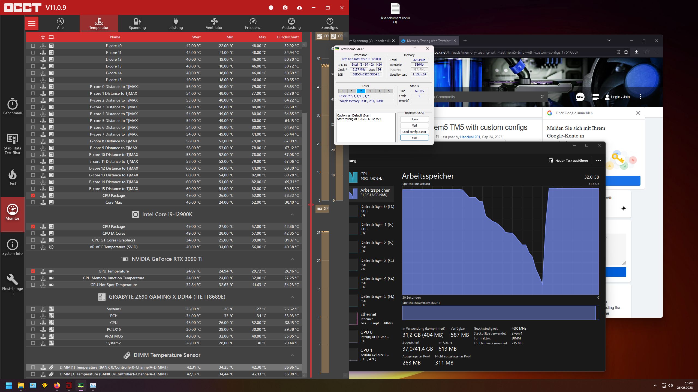The height and width of the screenshot is (392, 698).
Task: Click DIMM icon in DIMM[1] Temperature row
Action: pos(51,367)
